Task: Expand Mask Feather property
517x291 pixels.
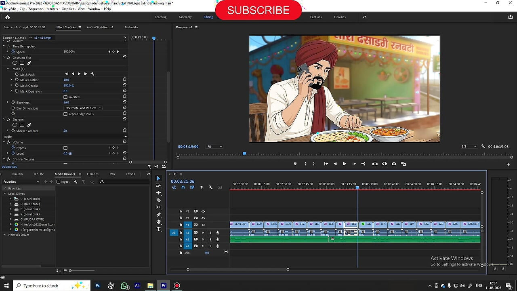Action: 11,80
